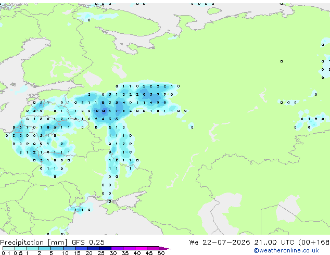Select the legend swatch between 0.1 and 0.5
The height and width of the screenshot is (255, 330).
9,248
